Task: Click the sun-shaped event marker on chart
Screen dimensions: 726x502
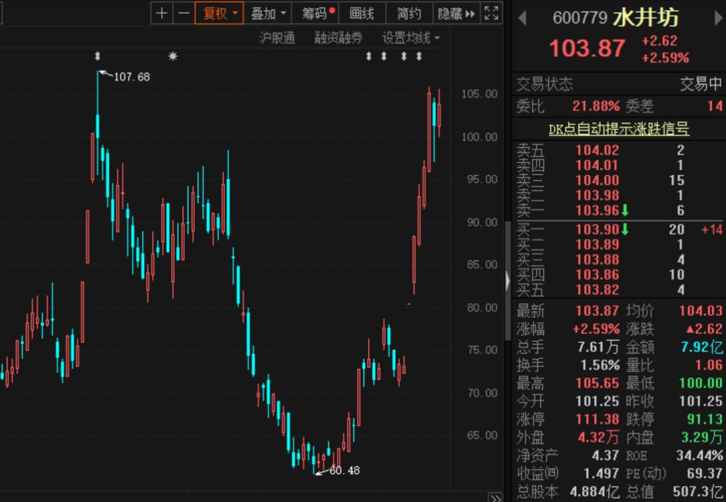Action: pyautogui.click(x=173, y=56)
